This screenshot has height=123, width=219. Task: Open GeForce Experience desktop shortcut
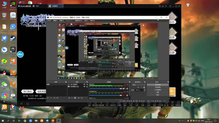13,5
